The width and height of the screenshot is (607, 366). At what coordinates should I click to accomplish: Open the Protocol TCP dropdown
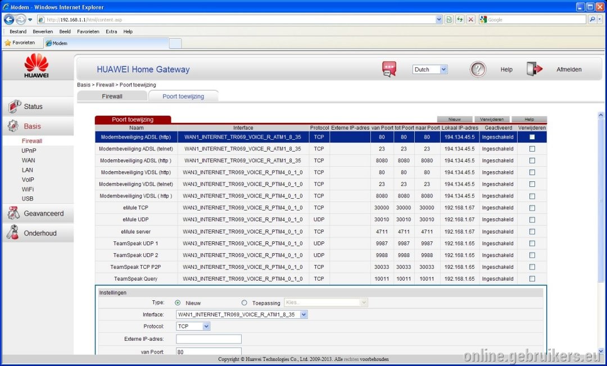pos(193,327)
